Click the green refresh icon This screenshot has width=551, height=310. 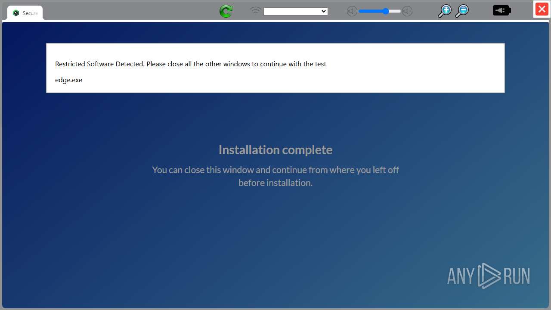[226, 11]
